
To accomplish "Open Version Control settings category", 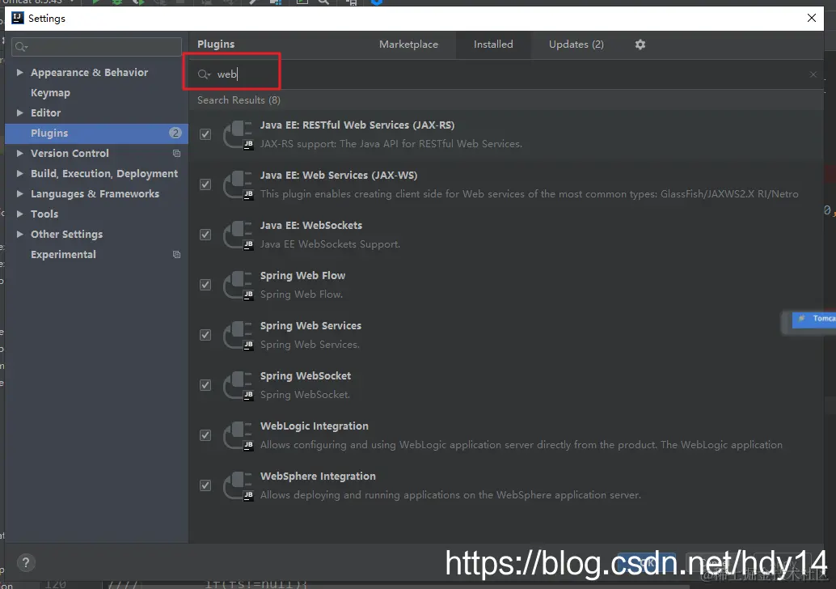I will point(70,154).
